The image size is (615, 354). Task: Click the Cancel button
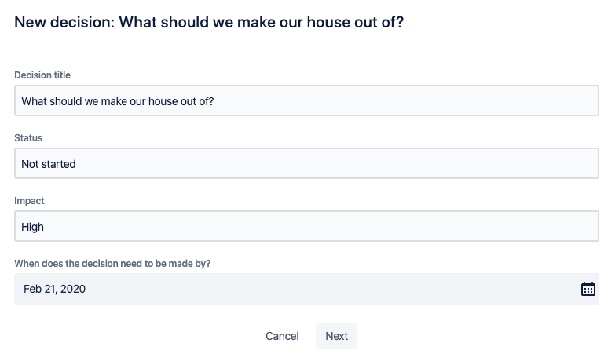tap(282, 336)
